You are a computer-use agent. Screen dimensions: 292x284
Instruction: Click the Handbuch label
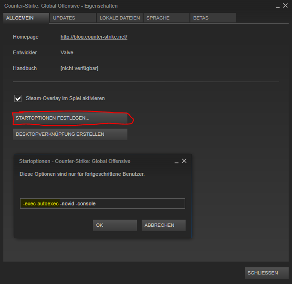click(x=25, y=68)
